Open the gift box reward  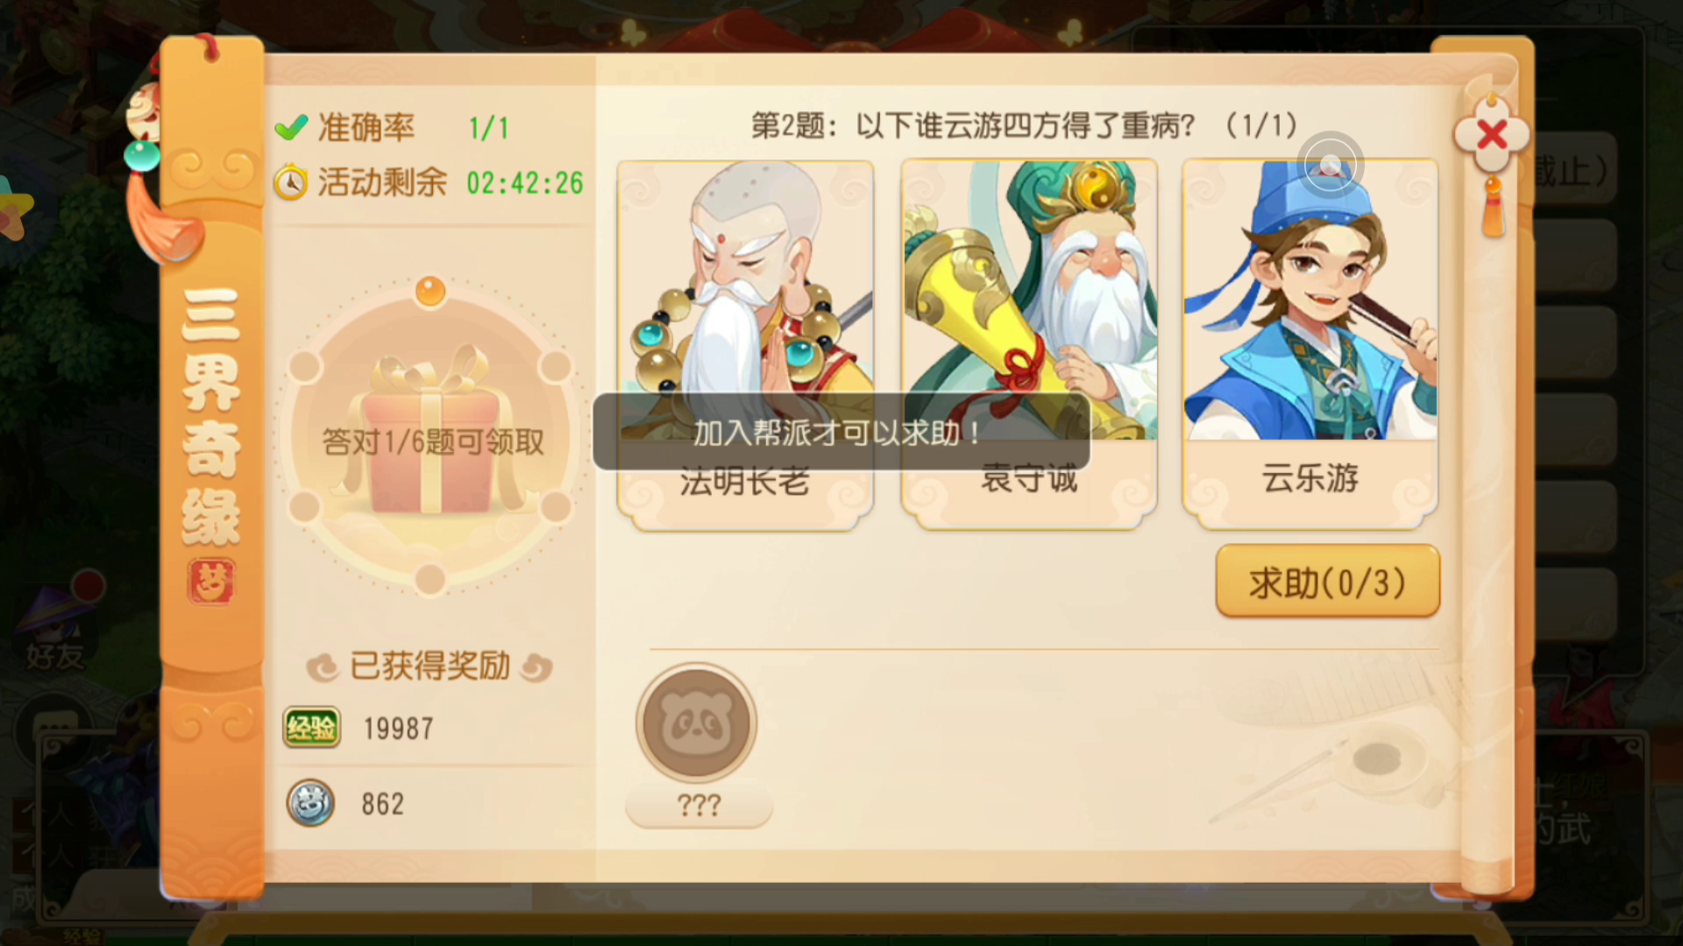coord(431,440)
